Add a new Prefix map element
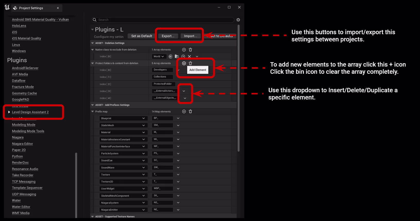The image size is (420, 221). click(x=184, y=112)
